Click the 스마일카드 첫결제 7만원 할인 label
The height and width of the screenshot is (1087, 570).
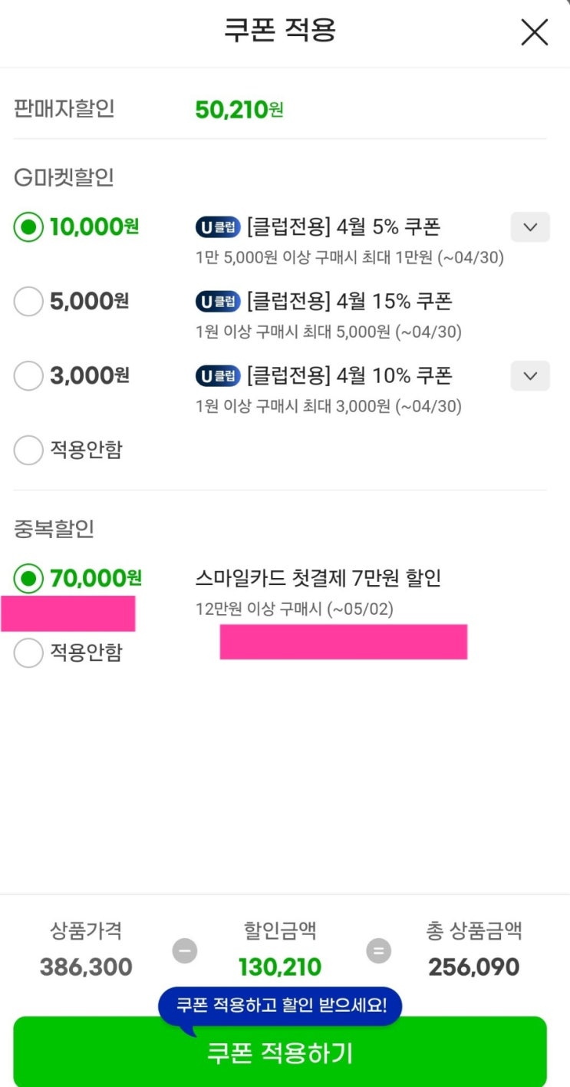(318, 578)
